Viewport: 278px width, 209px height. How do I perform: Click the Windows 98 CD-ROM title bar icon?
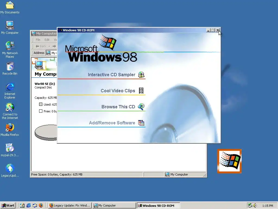pyautogui.click(x=61, y=30)
